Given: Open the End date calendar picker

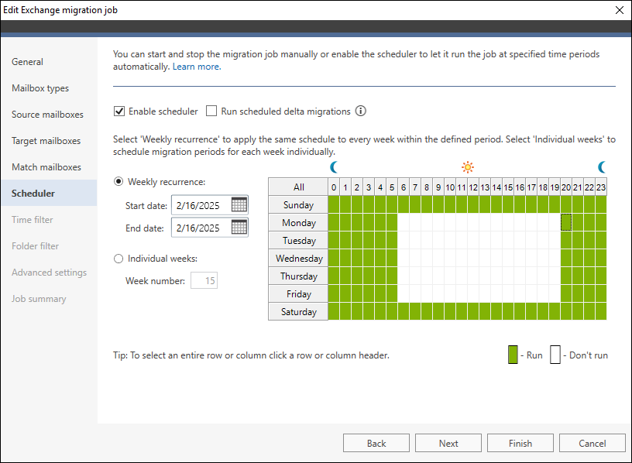Looking at the screenshot, I should pyautogui.click(x=239, y=228).
